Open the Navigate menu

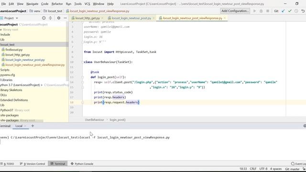pos(32,4)
